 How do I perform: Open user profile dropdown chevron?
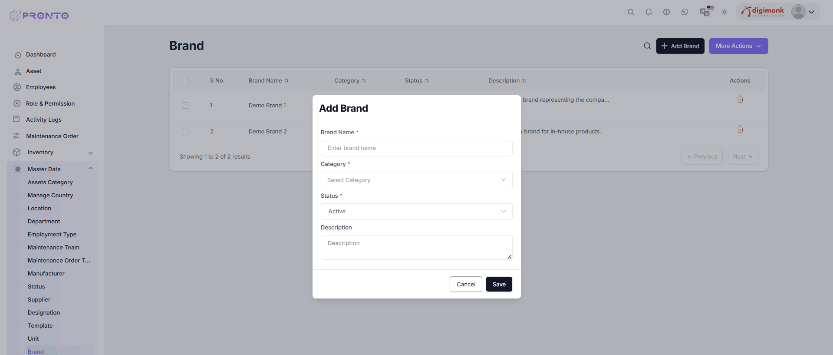(x=811, y=12)
